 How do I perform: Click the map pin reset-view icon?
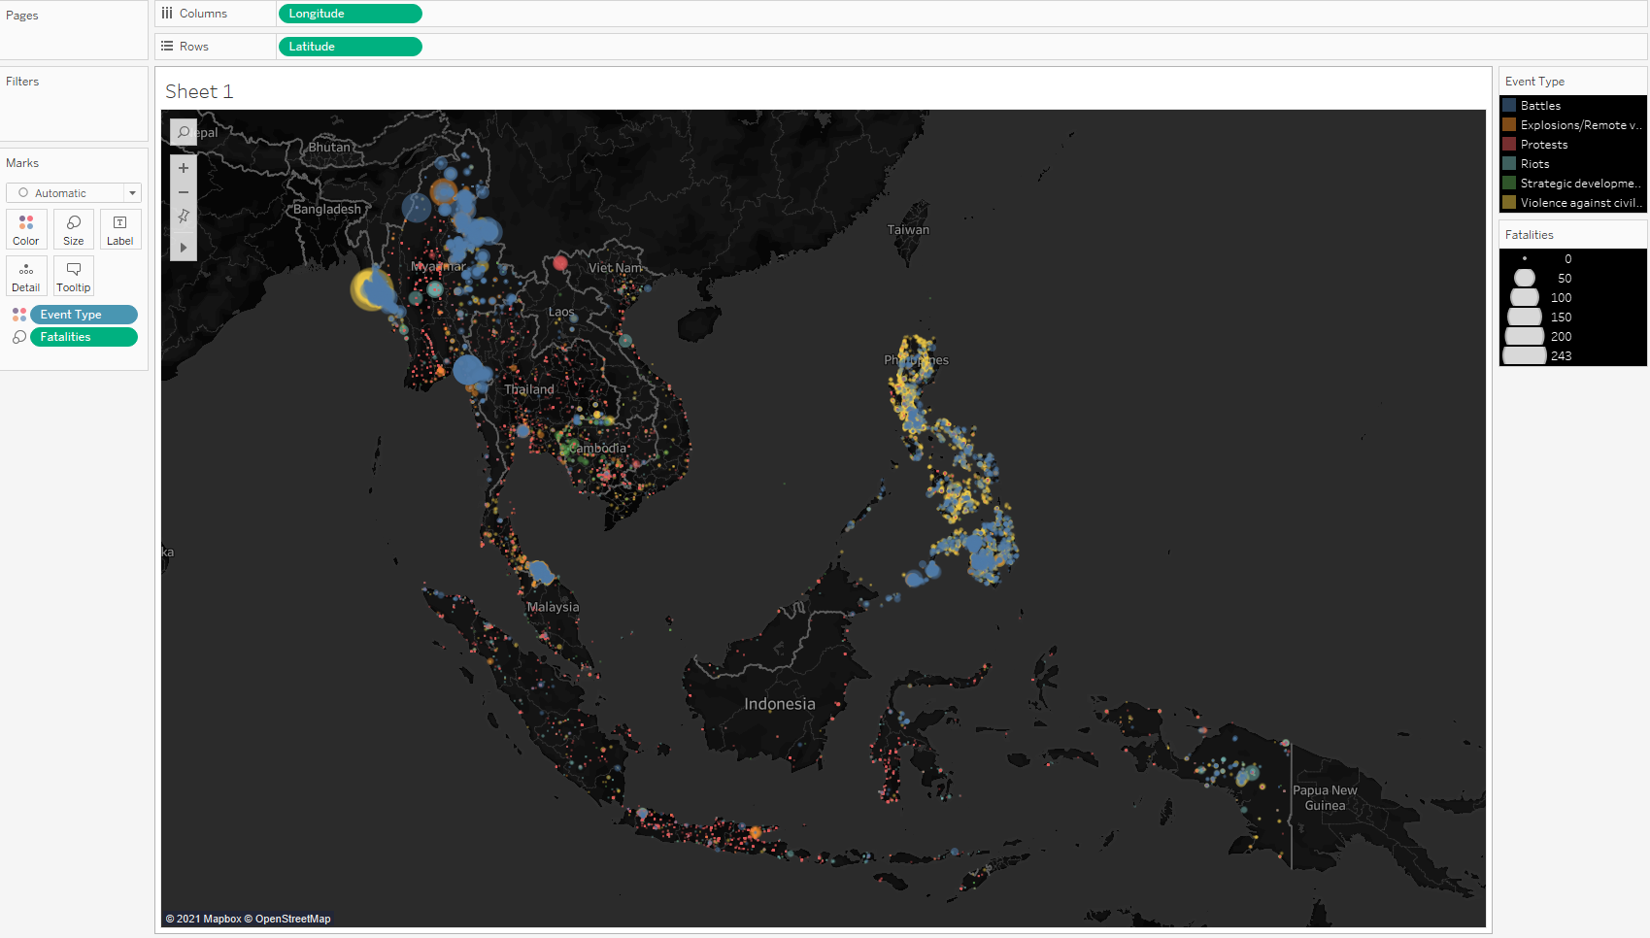tap(184, 217)
